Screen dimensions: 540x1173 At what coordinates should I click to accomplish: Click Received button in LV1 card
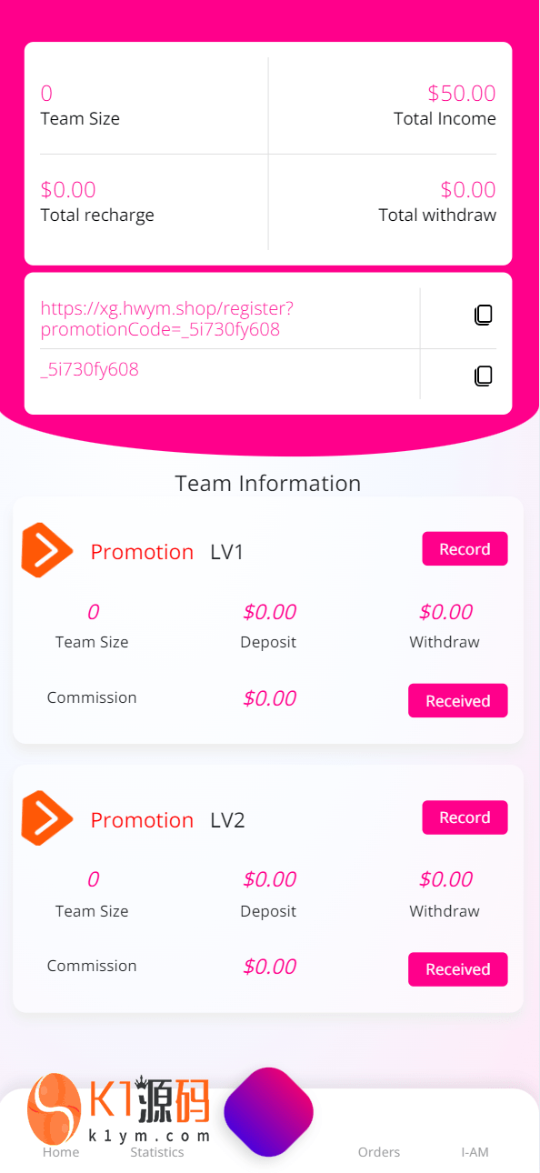458,701
